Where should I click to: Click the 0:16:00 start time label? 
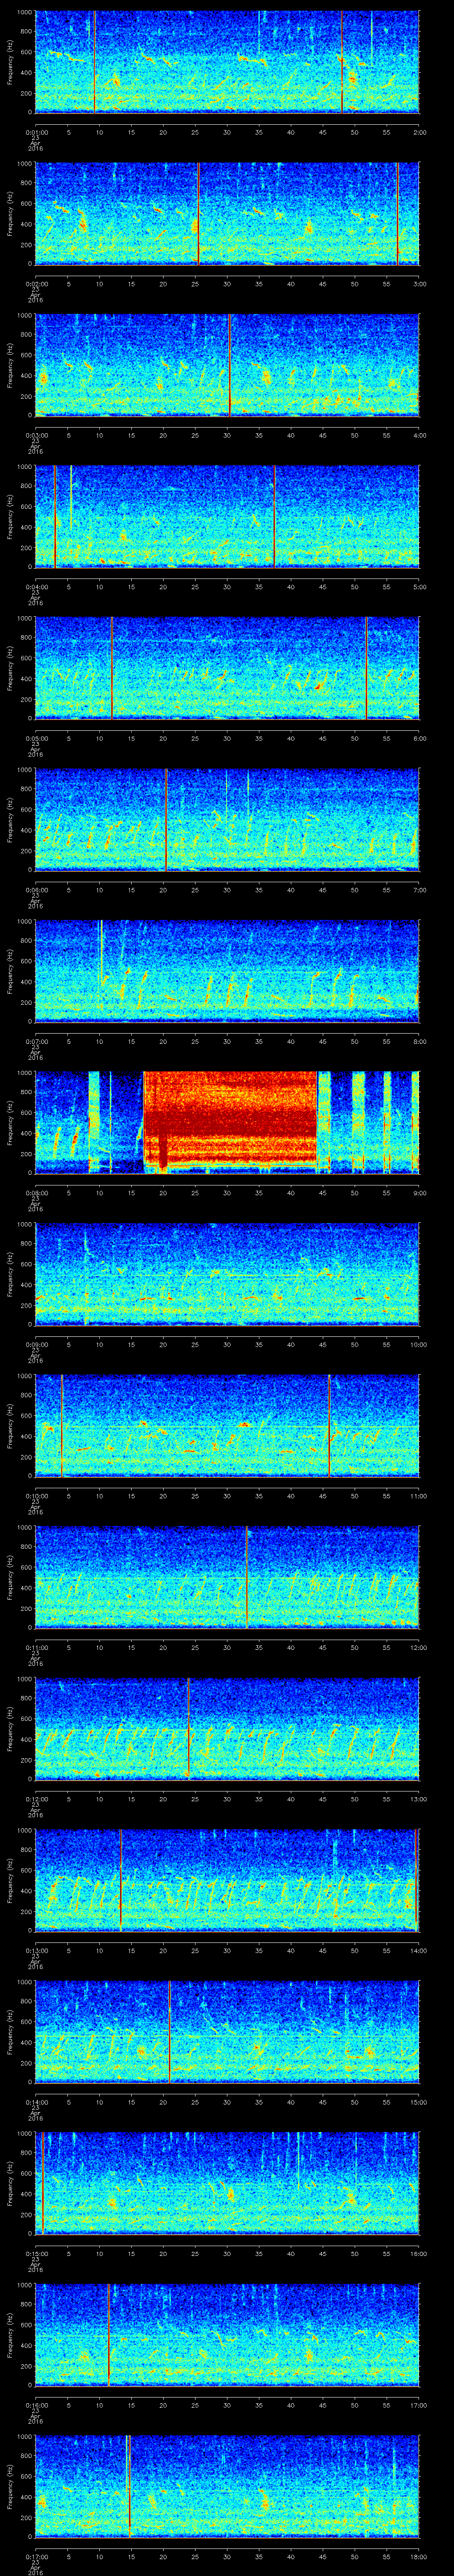coord(36,2405)
